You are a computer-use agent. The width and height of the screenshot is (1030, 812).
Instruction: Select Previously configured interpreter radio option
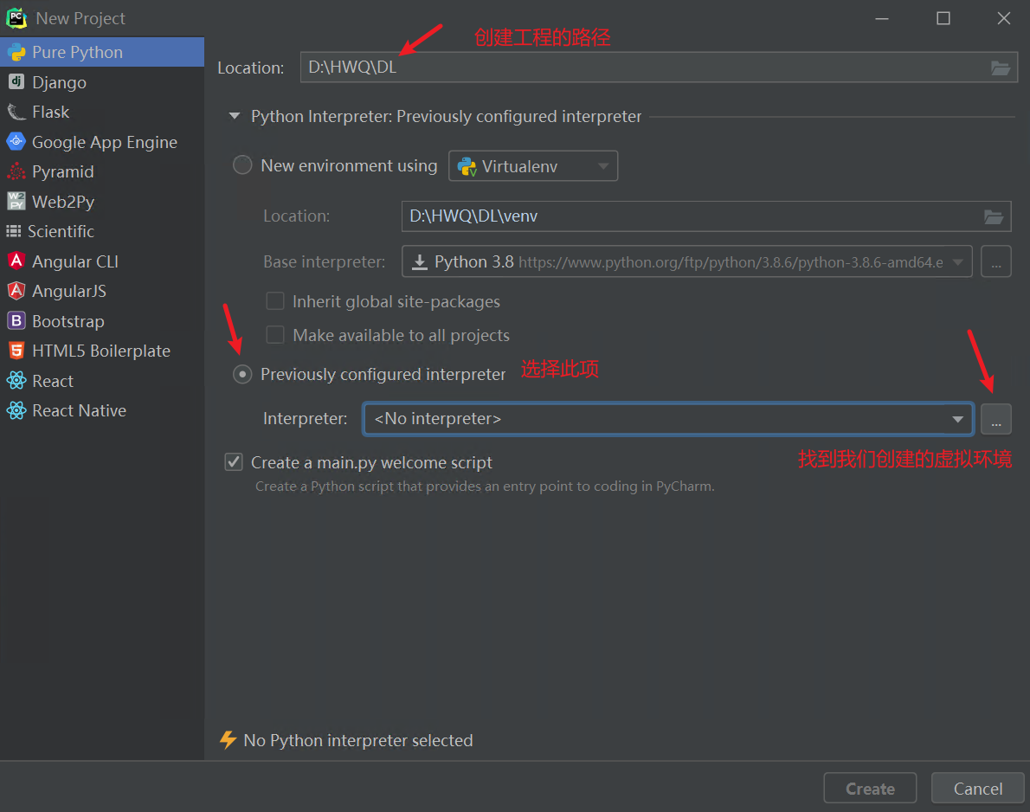pyautogui.click(x=243, y=374)
